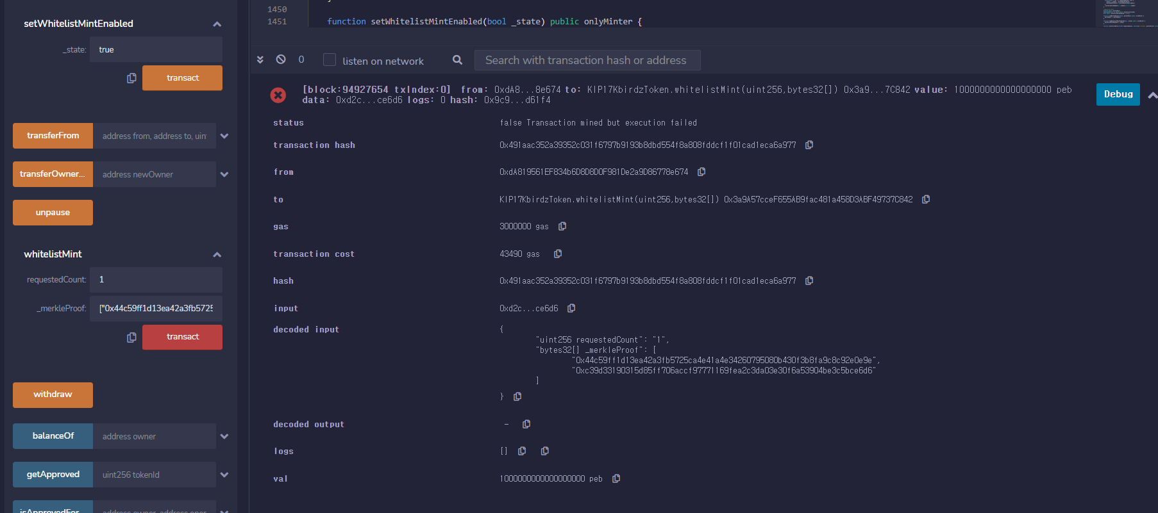Copy the to contract address

click(926, 199)
